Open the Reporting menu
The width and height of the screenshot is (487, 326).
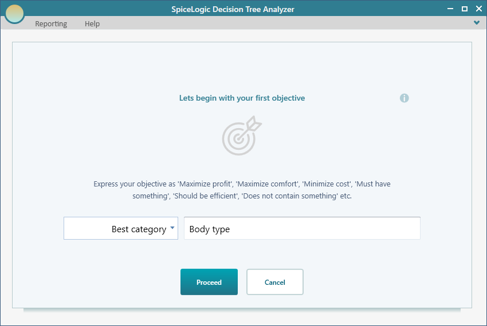51,24
